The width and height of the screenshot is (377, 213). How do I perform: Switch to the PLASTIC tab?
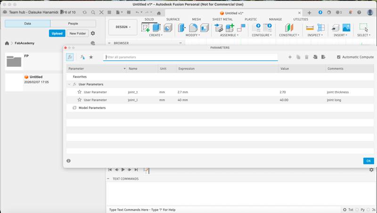[x=251, y=19]
